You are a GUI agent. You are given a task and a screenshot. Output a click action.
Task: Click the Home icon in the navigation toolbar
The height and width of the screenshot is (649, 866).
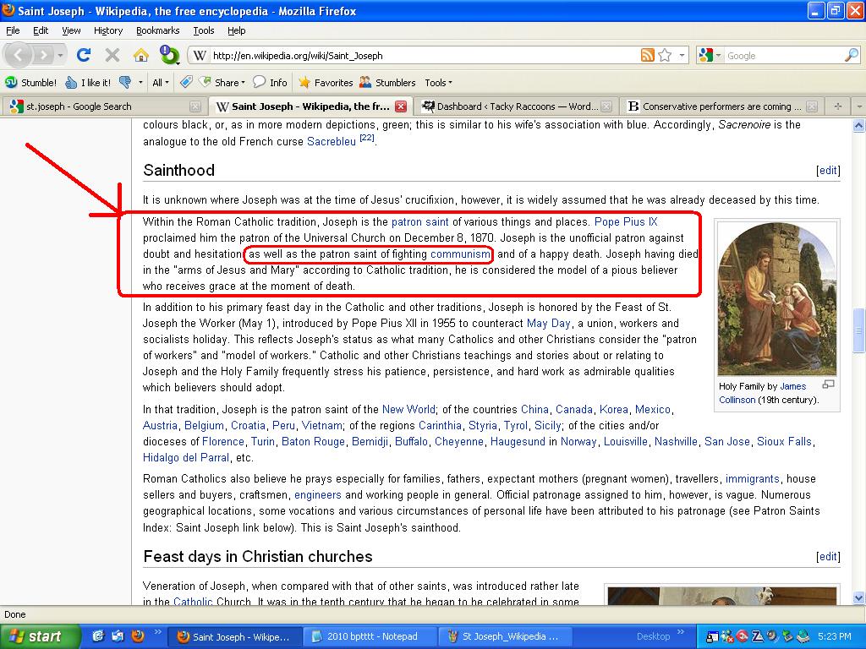click(x=140, y=56)
